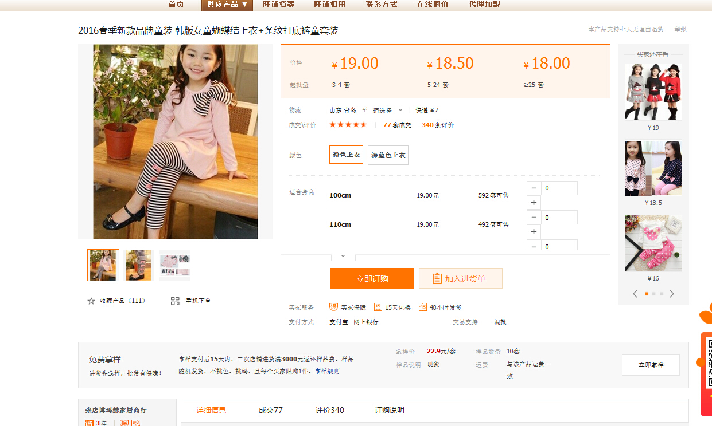The image size is (712, 426).
Task: Select the second product thumbnail image
Action: [139, 265]
